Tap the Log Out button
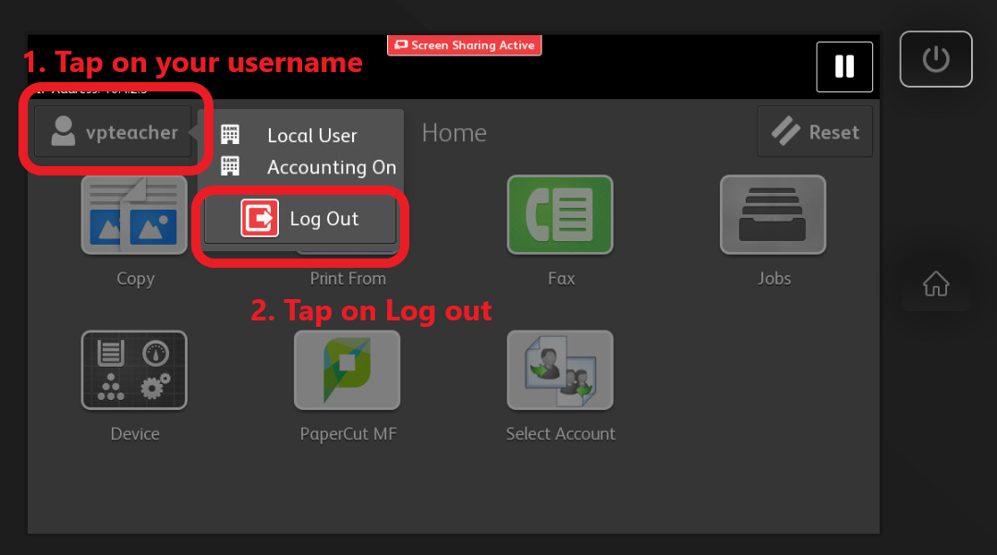The height and width of the screenshot is (555, 997). (300, 219)
